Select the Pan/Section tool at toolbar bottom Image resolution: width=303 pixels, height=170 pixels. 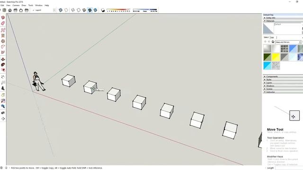point(3,119)
